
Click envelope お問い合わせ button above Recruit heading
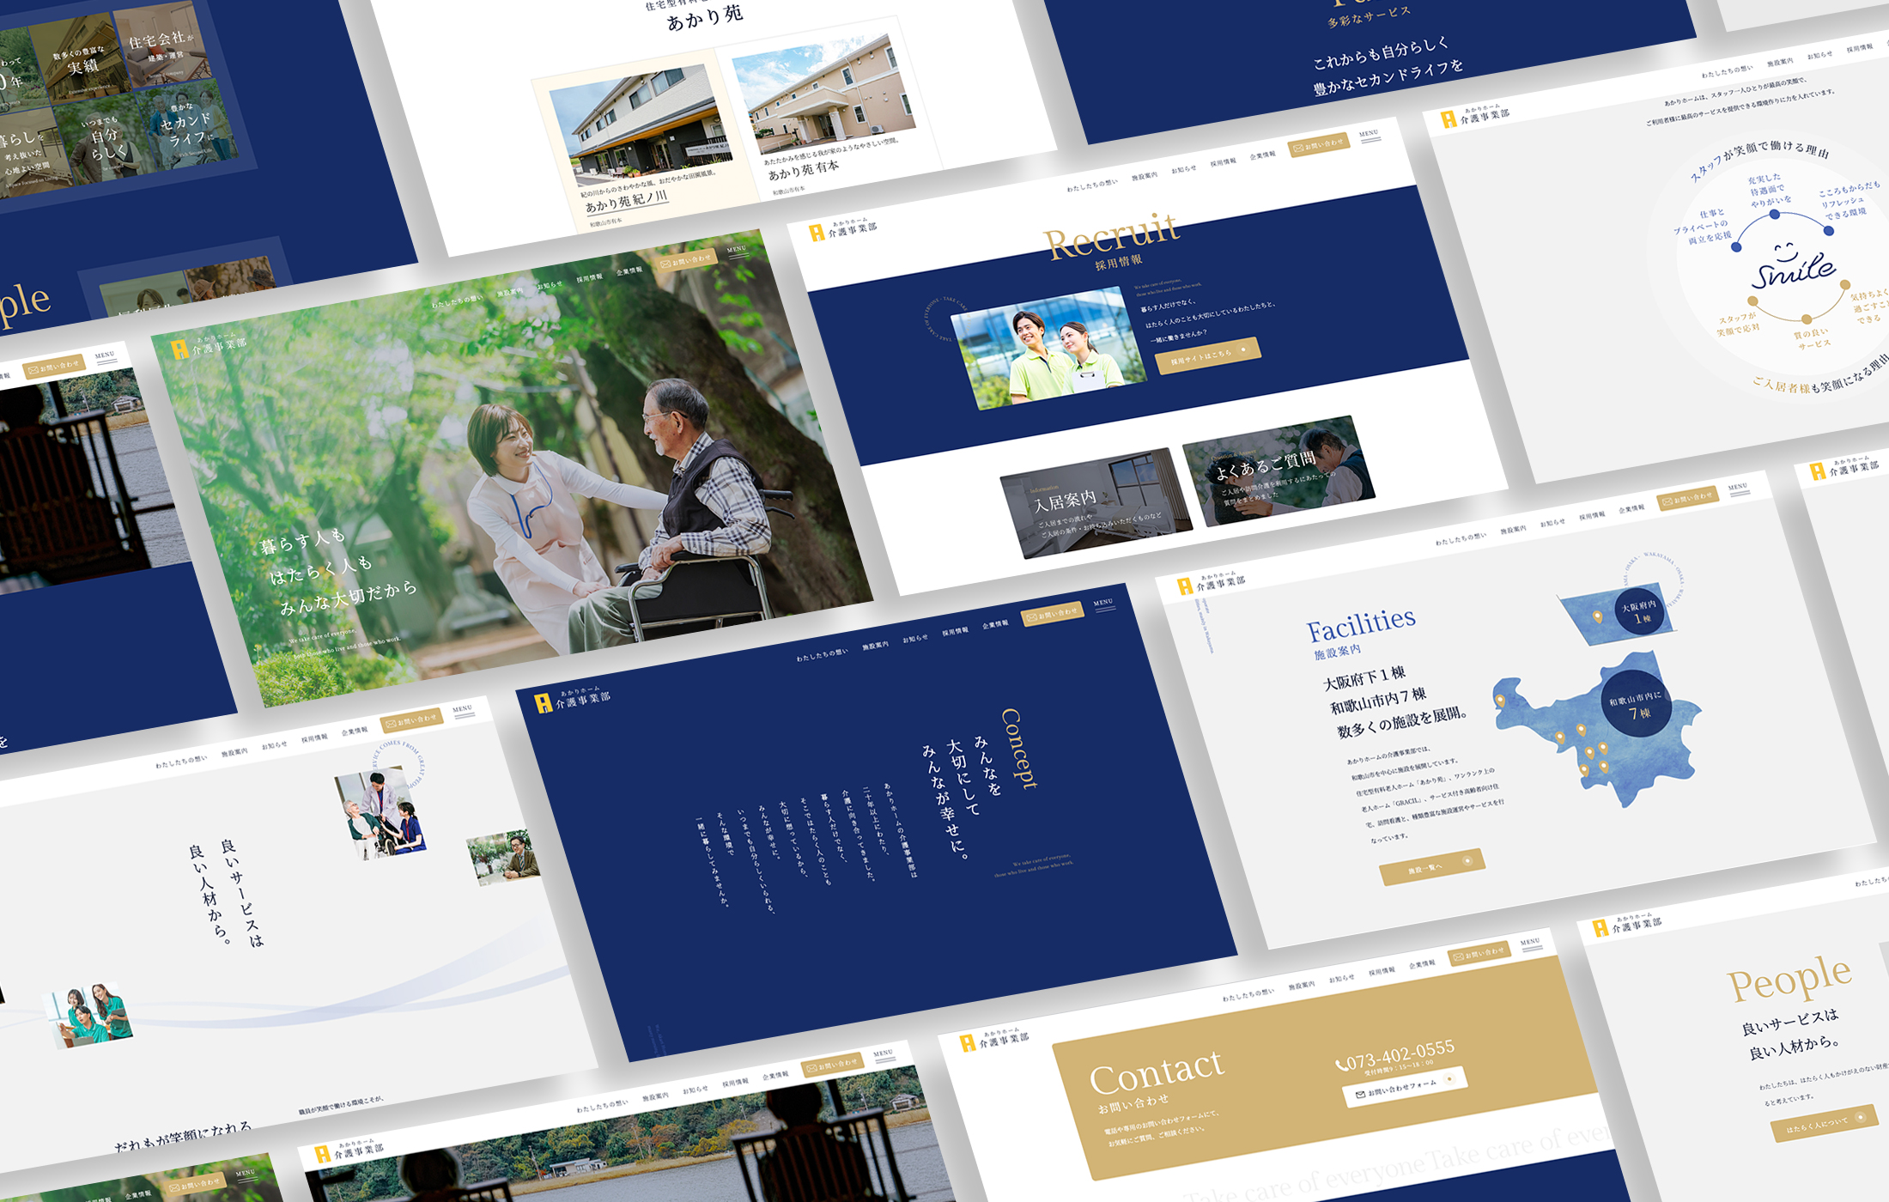pyautogui.click(x=1318, y=146)
